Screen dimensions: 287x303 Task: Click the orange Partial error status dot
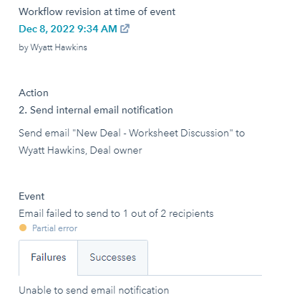[23, 228]
